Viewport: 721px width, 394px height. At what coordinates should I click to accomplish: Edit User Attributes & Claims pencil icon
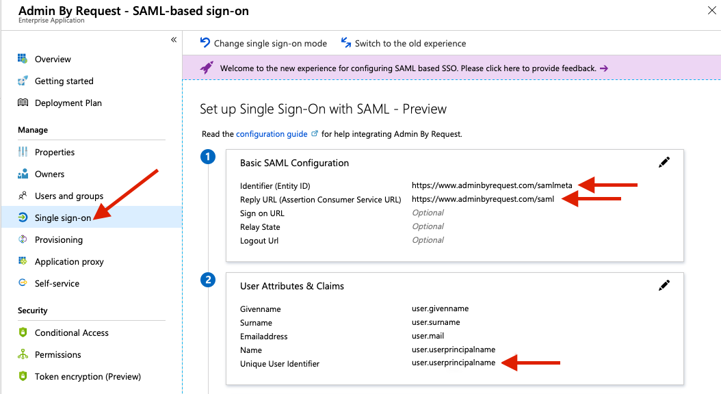664,285
